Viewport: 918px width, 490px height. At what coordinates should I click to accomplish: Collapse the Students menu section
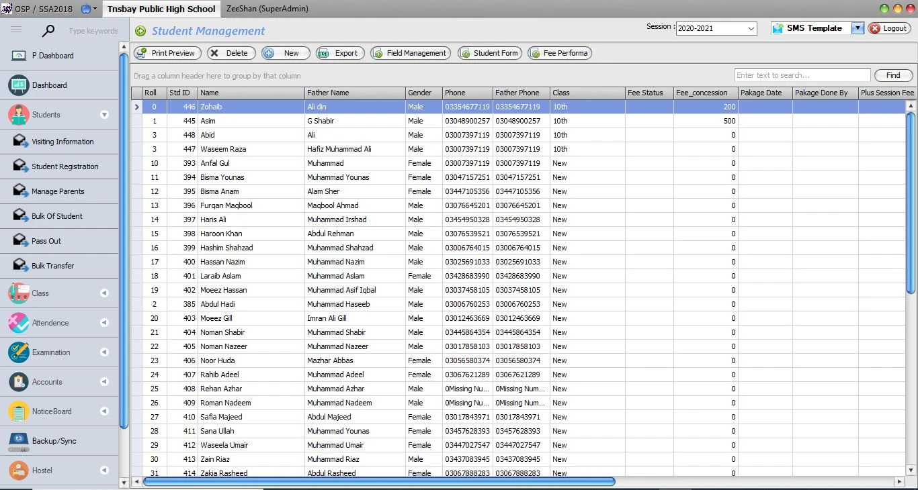pos(104,115)
